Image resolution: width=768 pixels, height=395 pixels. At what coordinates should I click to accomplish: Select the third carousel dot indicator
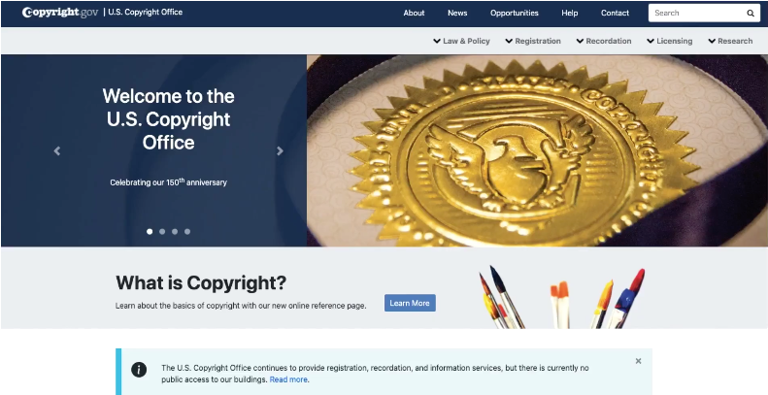point(175,232)
